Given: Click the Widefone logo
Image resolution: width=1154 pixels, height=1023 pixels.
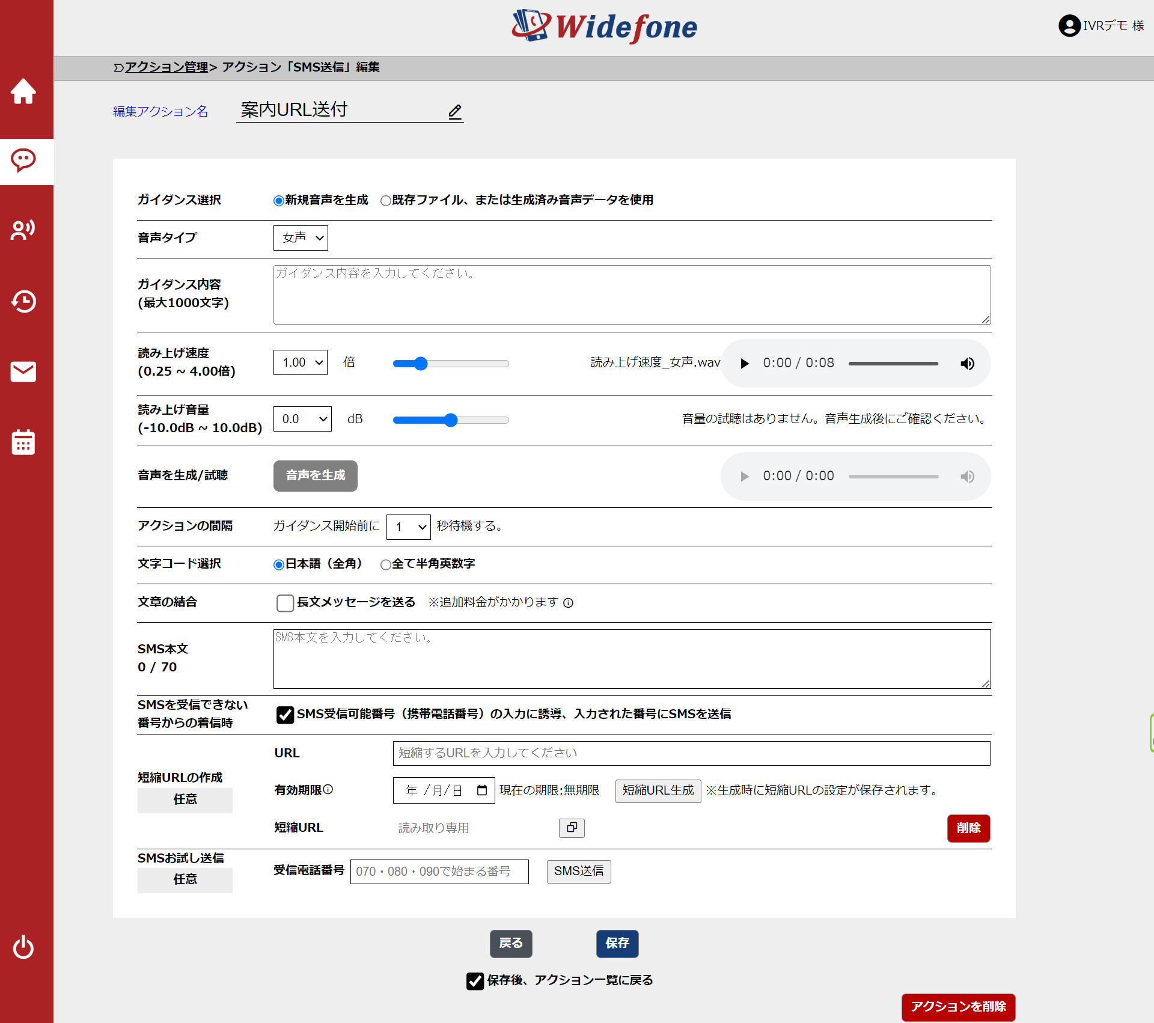Looking at the screenshot, I should [x=604, y=26].
